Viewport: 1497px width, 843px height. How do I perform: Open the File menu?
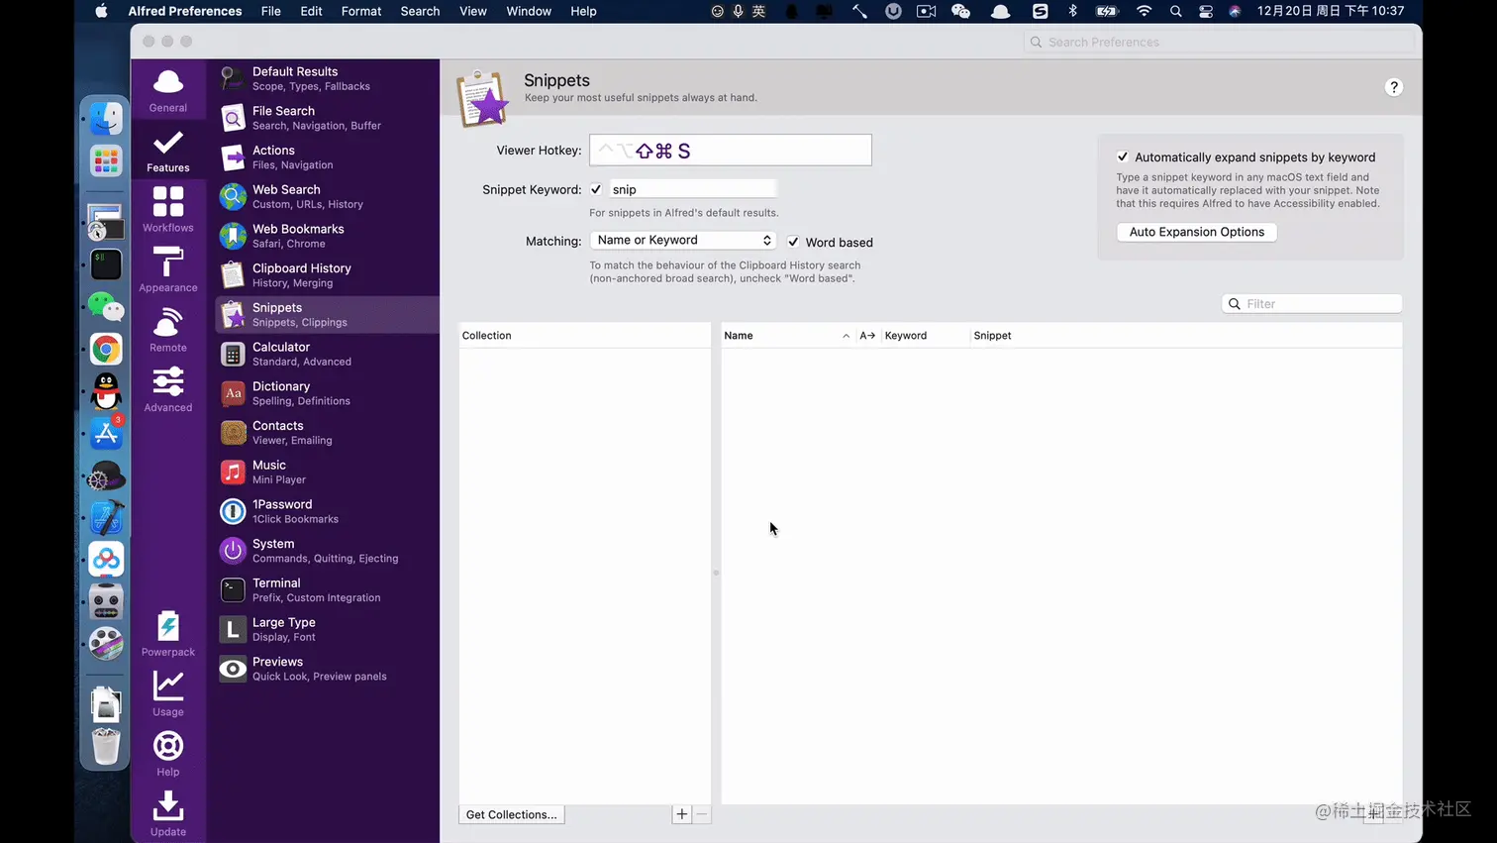point(270,11)
